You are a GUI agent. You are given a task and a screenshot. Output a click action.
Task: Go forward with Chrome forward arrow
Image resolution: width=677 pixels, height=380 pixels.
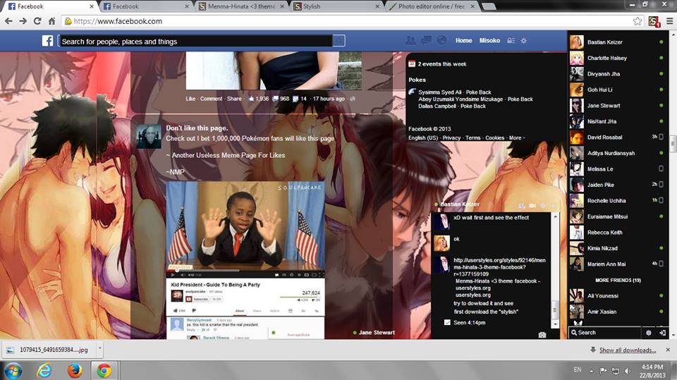point(23,20)
